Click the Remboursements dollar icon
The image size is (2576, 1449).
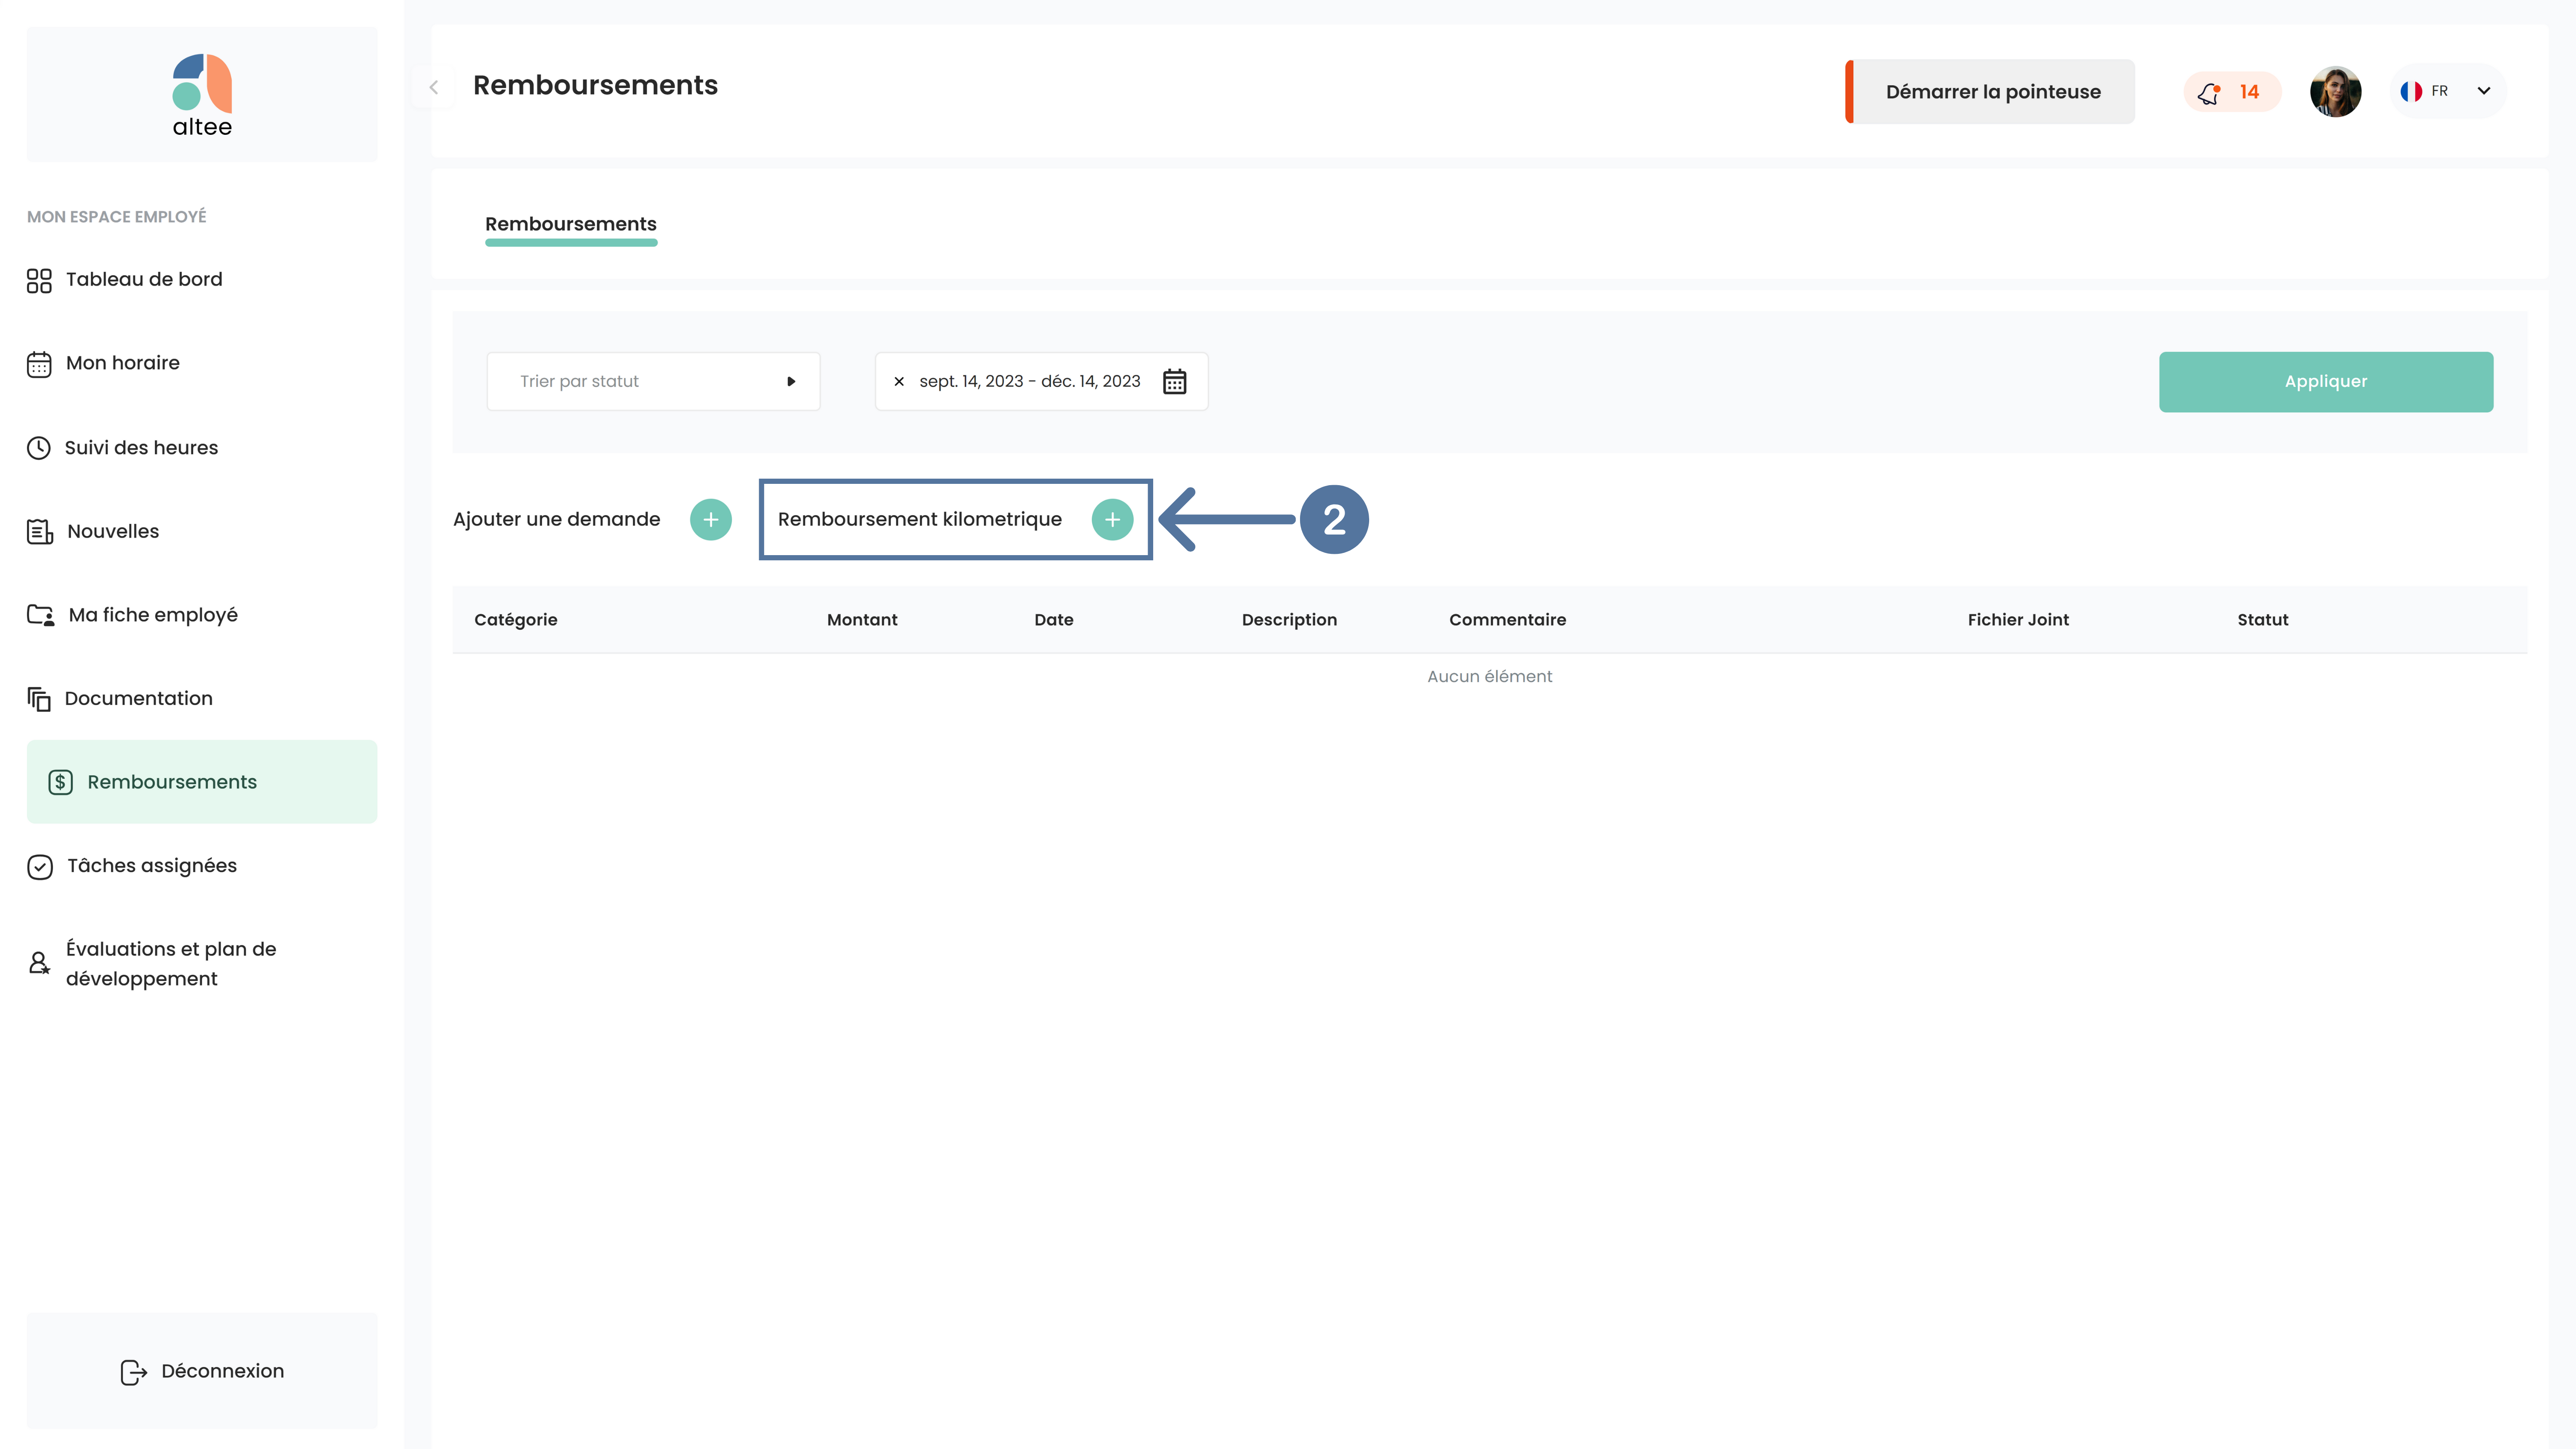pyautogui.click(x=61, y=782)
